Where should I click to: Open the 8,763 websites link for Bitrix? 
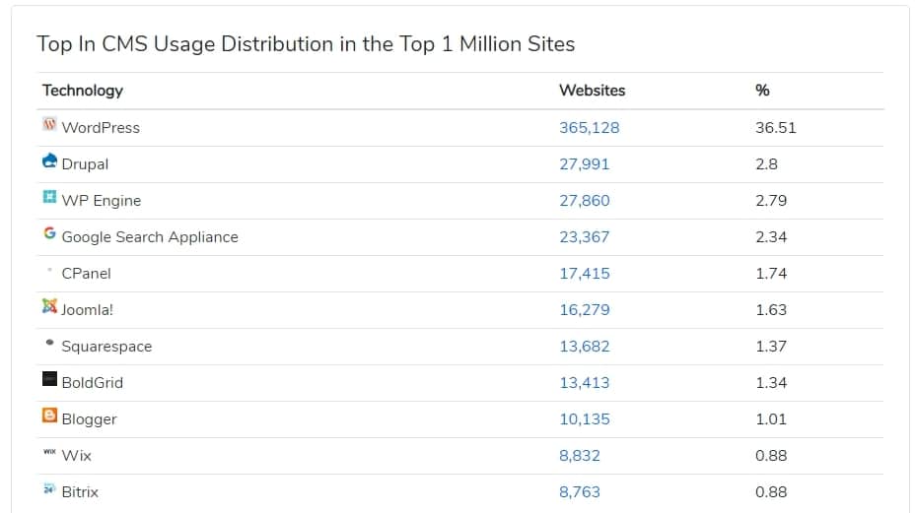click(580, 492)
